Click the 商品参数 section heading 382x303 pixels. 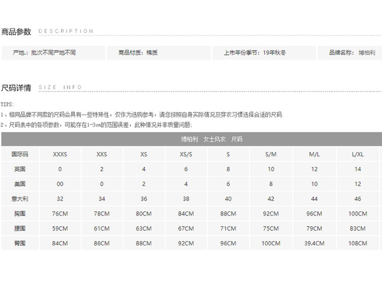(16, 32)
